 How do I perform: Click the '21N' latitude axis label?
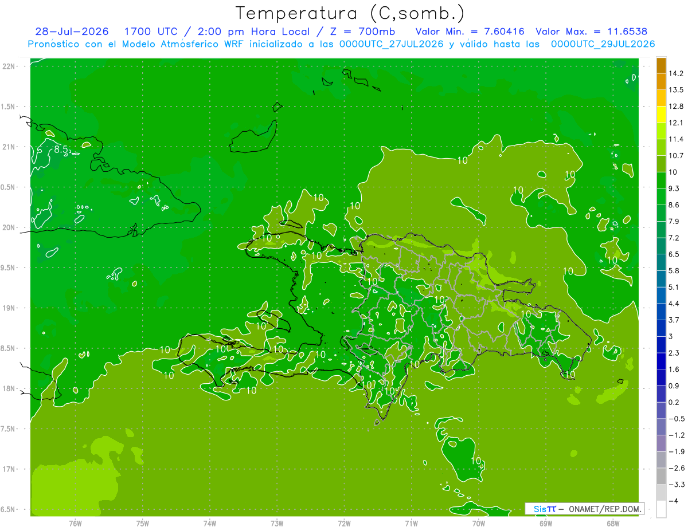click(x=9, y=147)
